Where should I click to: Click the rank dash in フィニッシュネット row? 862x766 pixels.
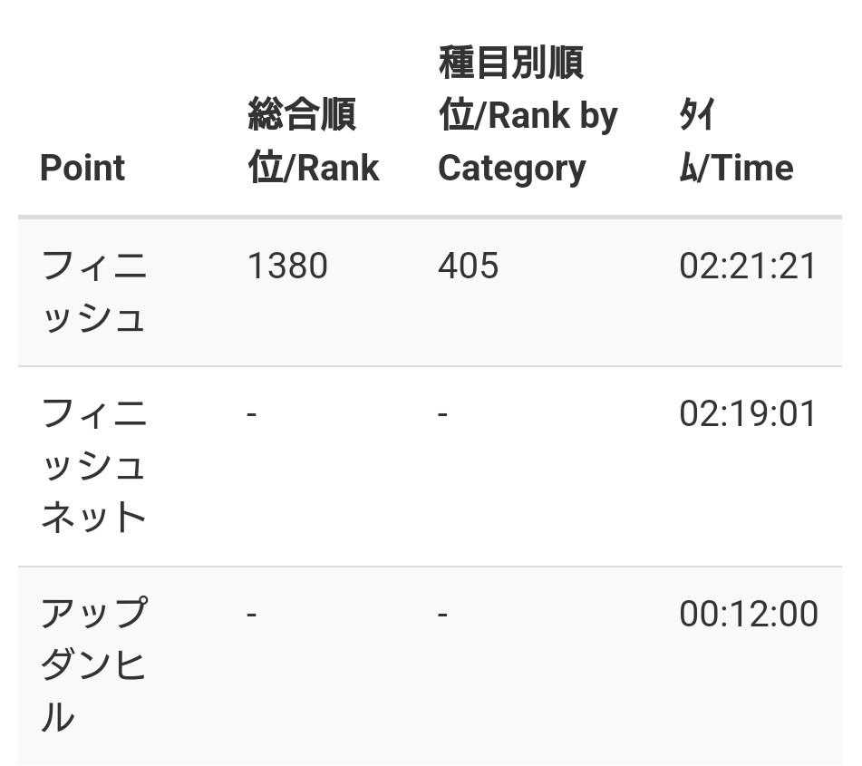(x=252, y=414)
